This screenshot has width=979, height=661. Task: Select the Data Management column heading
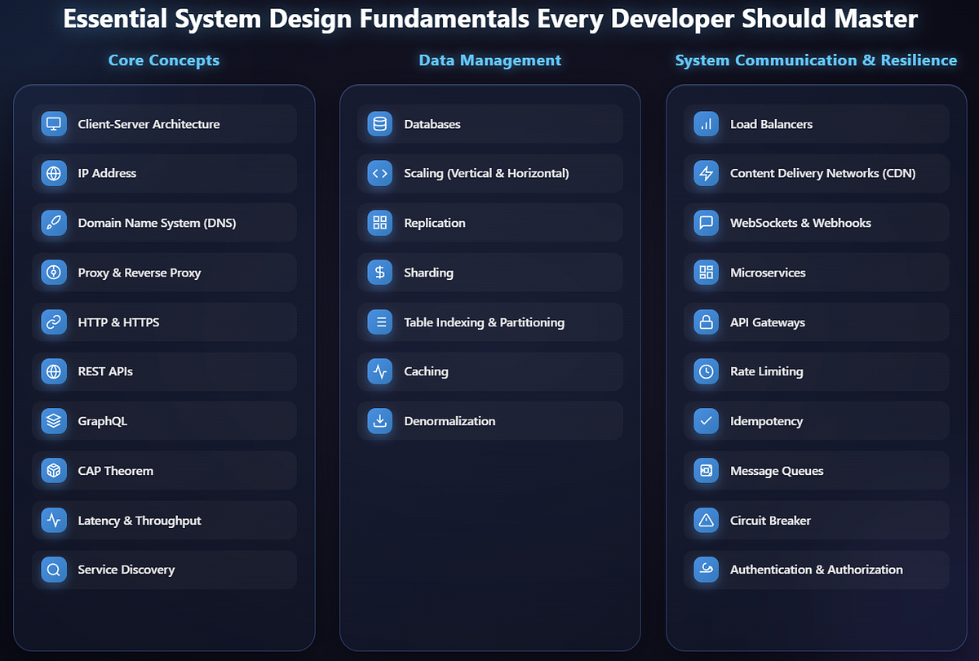point(489,60)
